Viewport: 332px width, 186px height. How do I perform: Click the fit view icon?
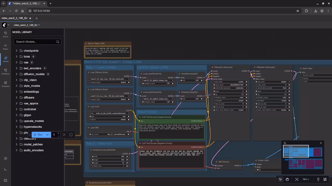click(x=297, y=179)
